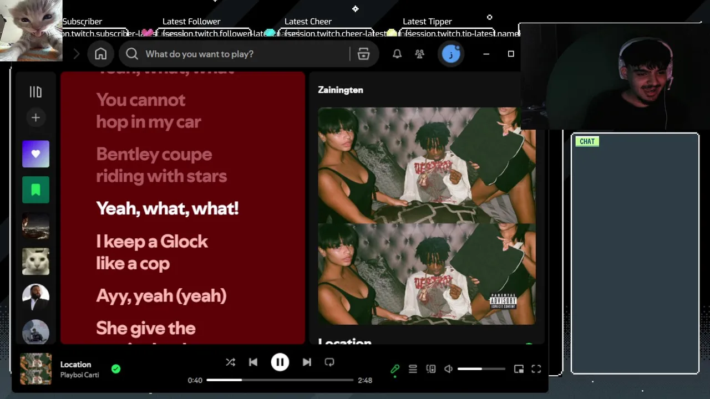The image size is (710, 399).
Task: Open the What's New bell notifications
Action: 397,54
